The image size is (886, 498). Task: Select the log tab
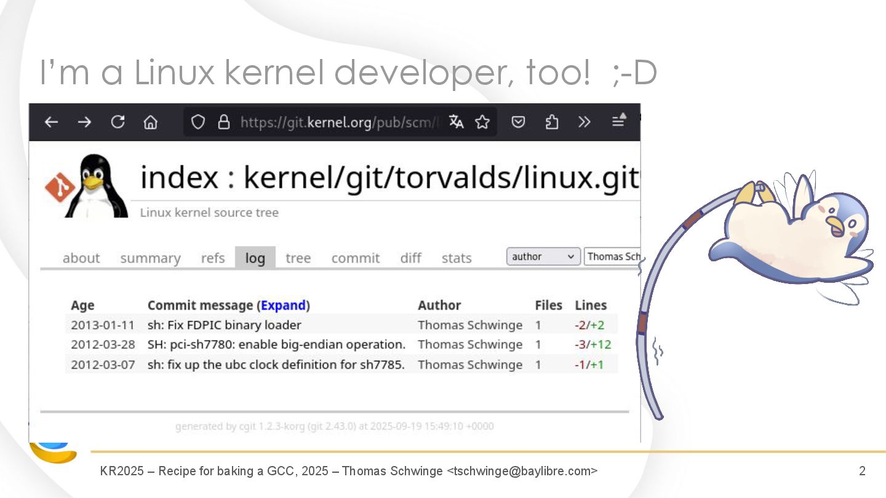[x=255, y=258]
